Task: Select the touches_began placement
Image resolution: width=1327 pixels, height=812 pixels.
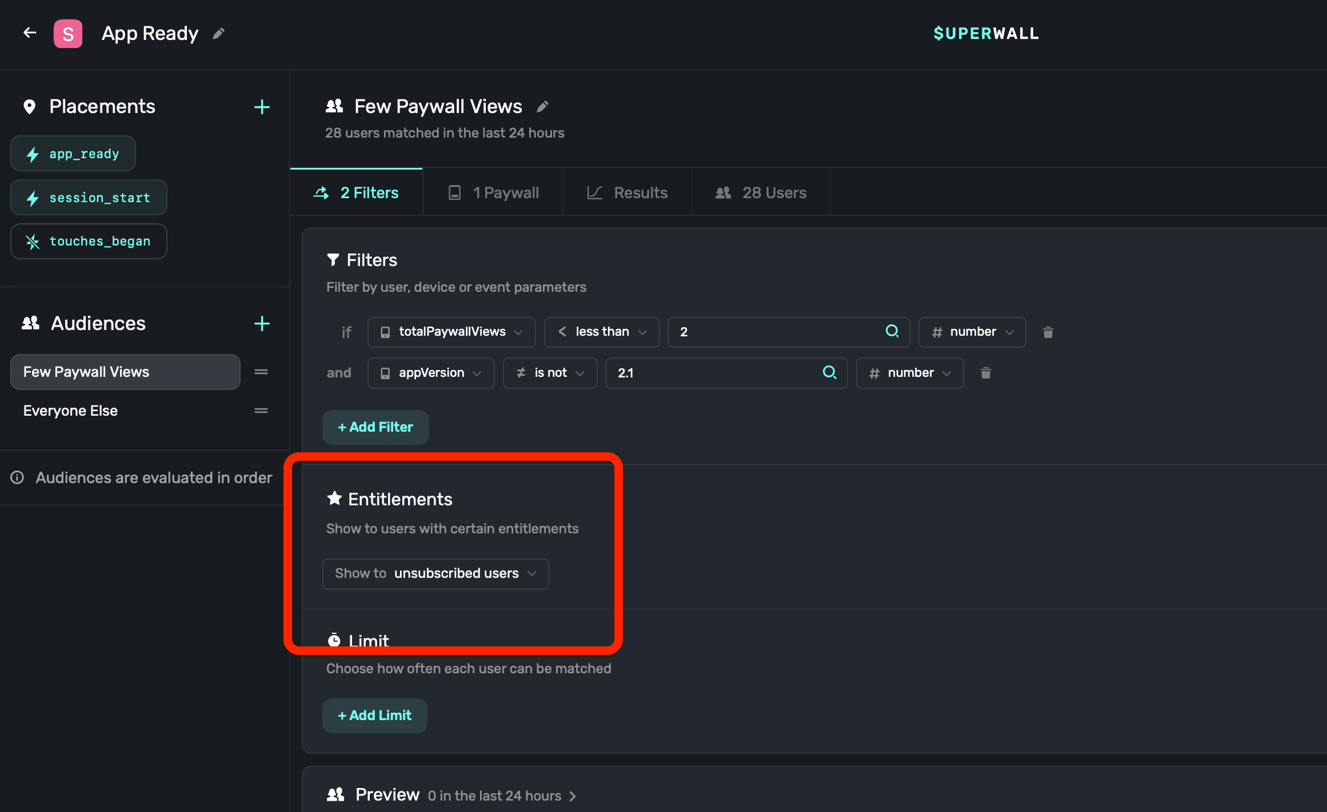Action: [89, 242]
